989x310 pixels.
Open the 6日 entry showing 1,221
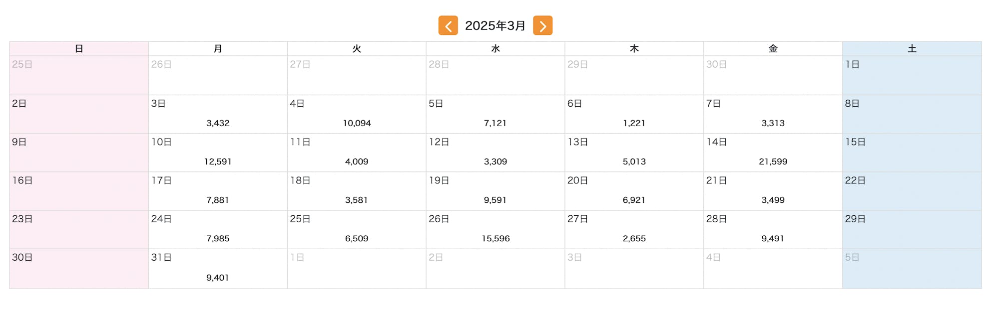(634, 114)
